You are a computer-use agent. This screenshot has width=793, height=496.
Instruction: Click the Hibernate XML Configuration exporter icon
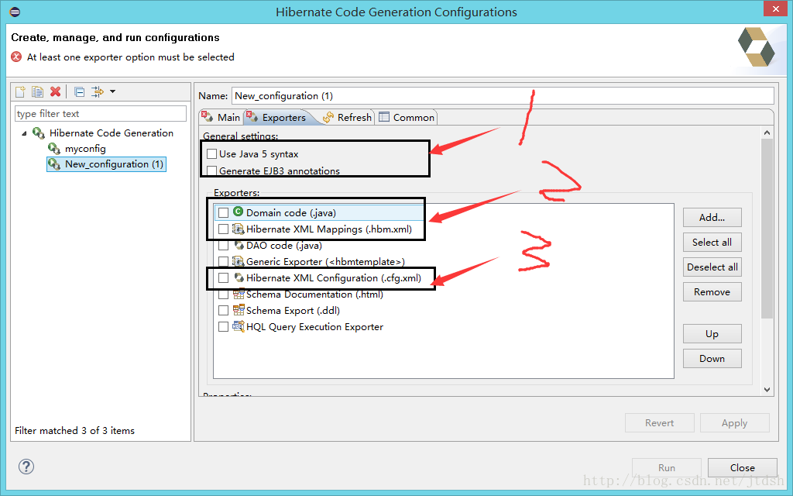[239, 278]
